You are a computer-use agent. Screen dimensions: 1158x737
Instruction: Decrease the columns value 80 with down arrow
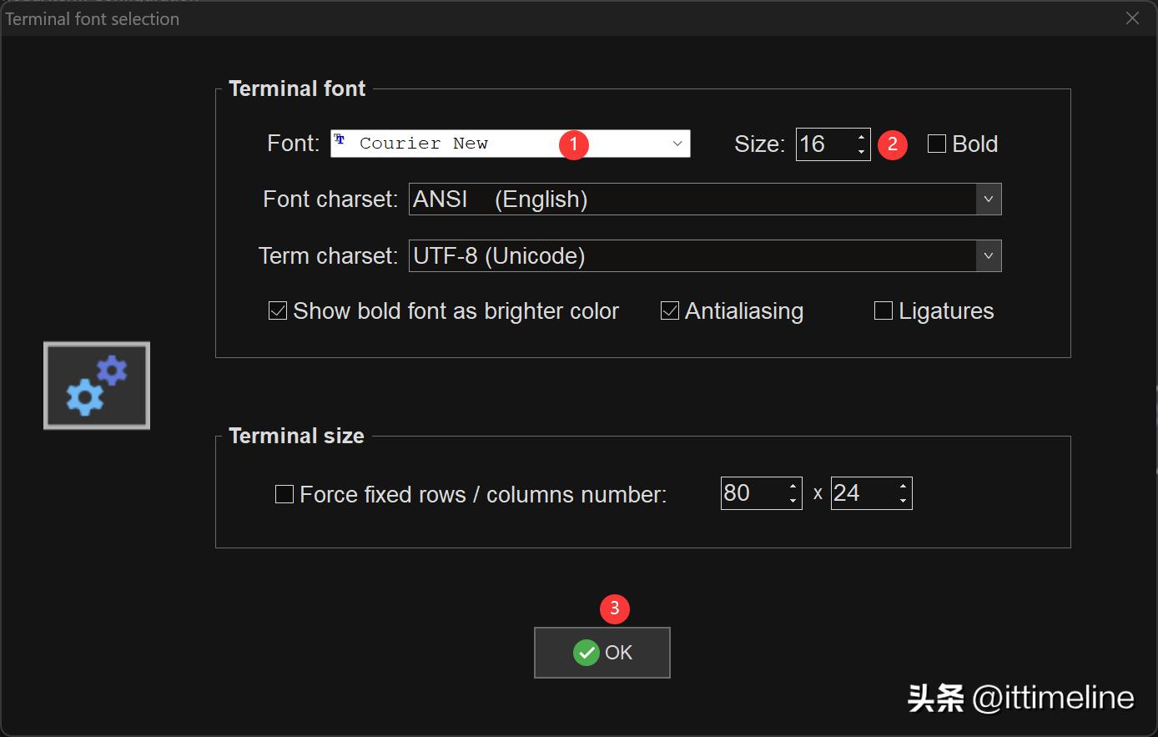[x=793, y=501]
